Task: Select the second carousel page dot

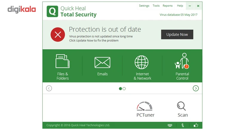Action: click(x=124, y=89)
